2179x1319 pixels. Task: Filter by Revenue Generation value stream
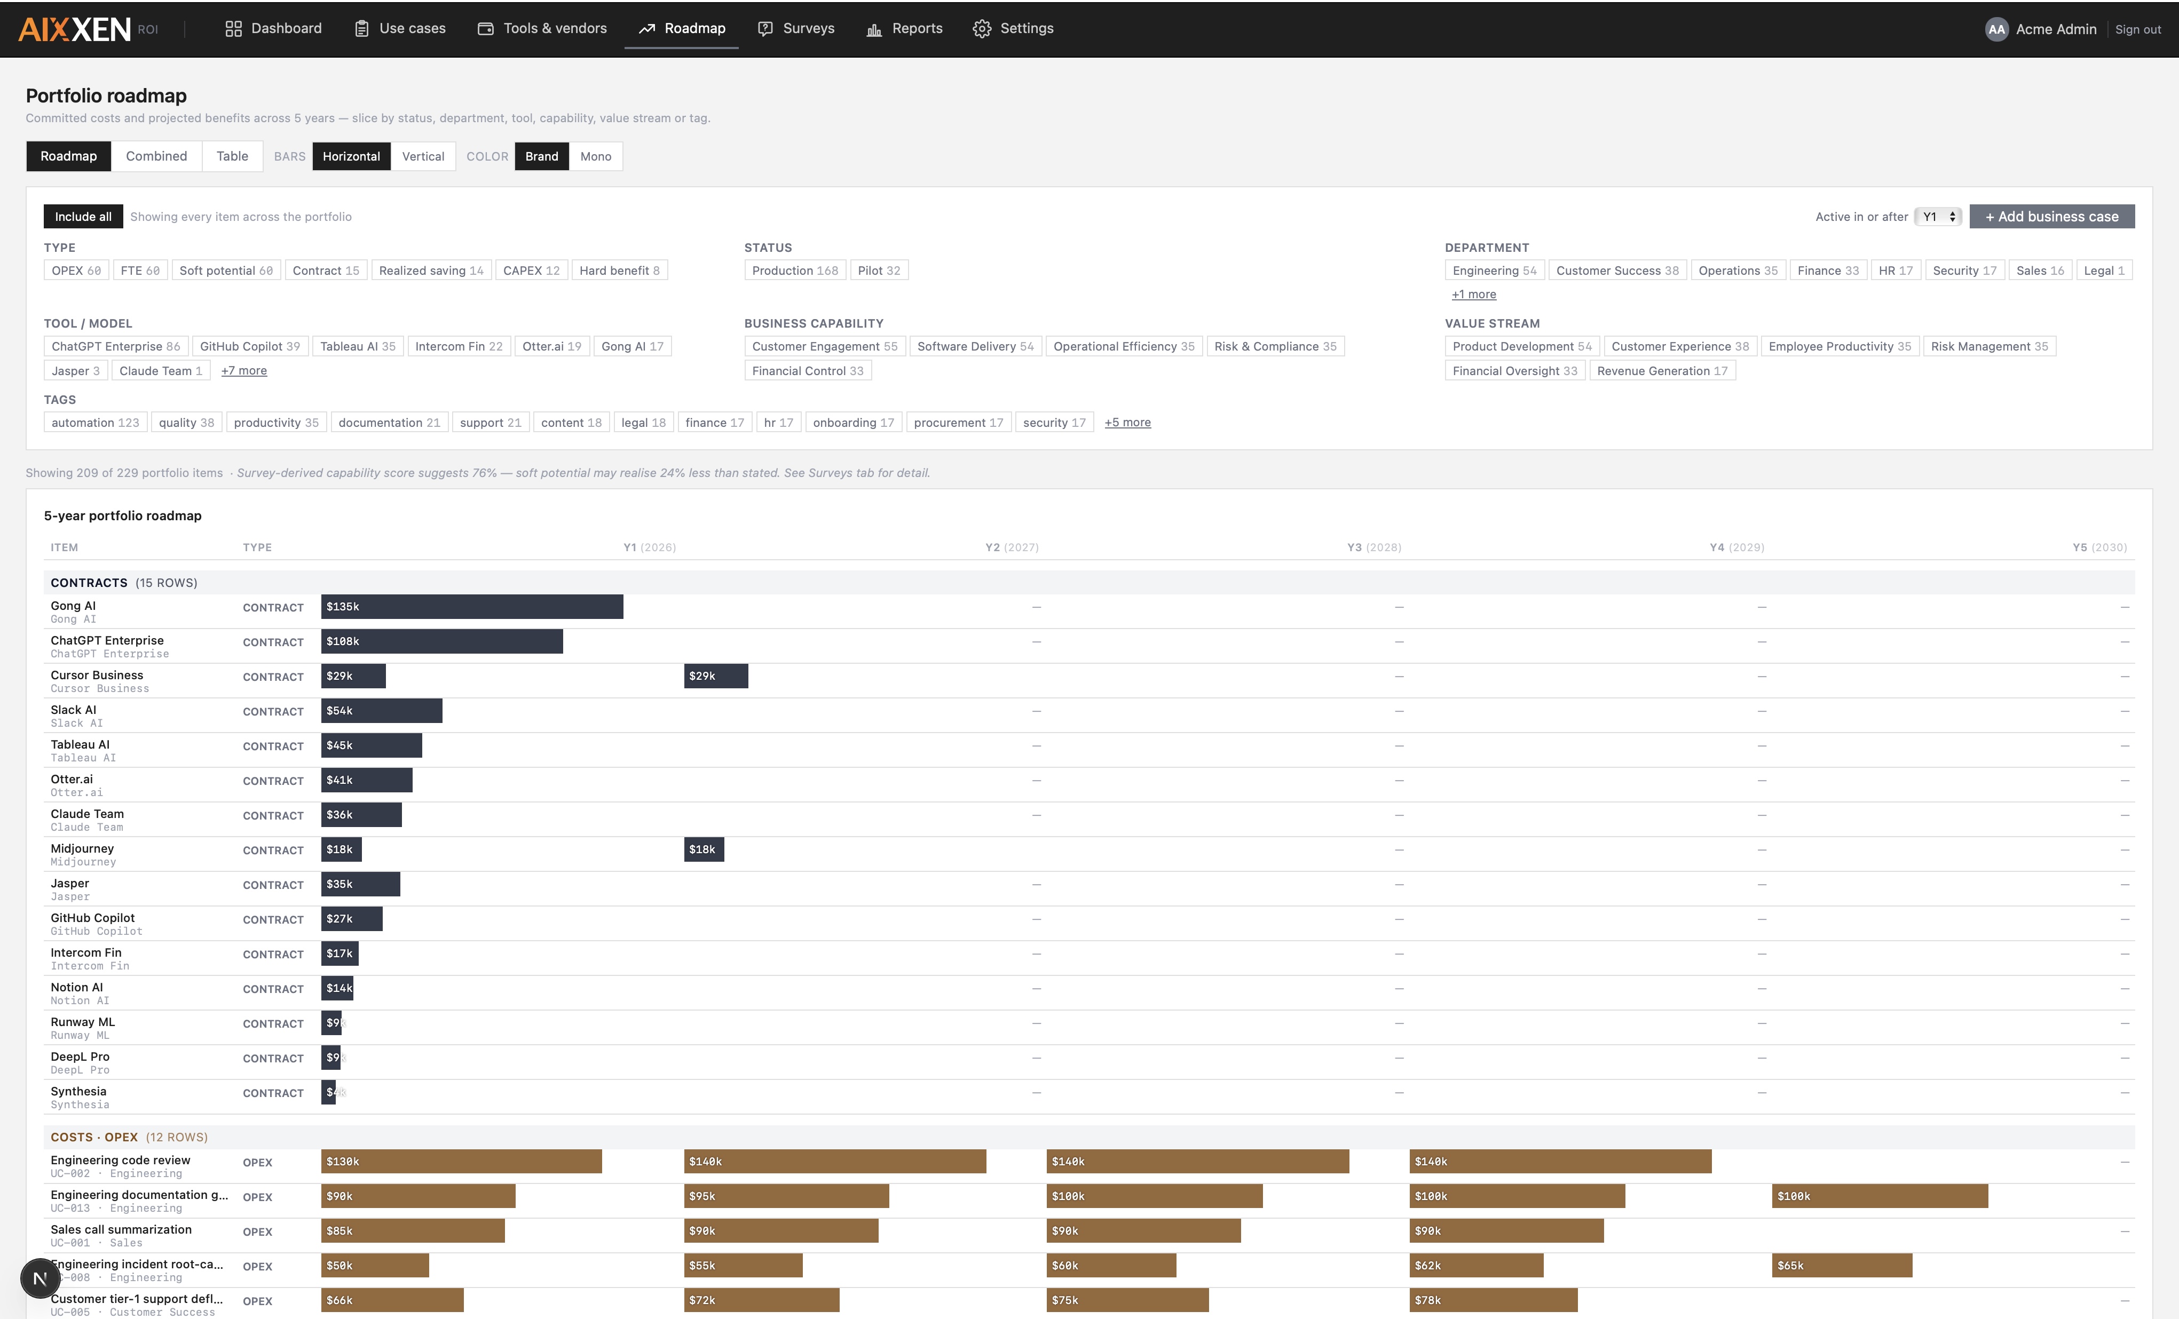(1663, 371)
